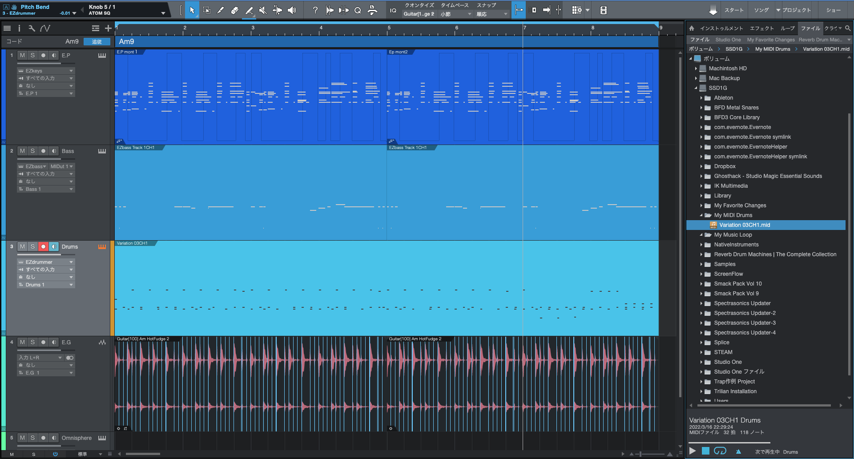The width and height of the screenshot is (854, 459).
Task: Show automation with the curve icon
Action: (x=45, y=28)
